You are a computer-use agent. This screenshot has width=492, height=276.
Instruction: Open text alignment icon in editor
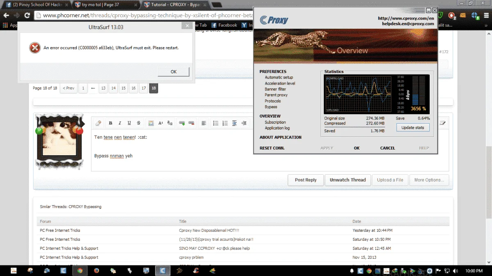pyautogui.click(x=204, y=123)
